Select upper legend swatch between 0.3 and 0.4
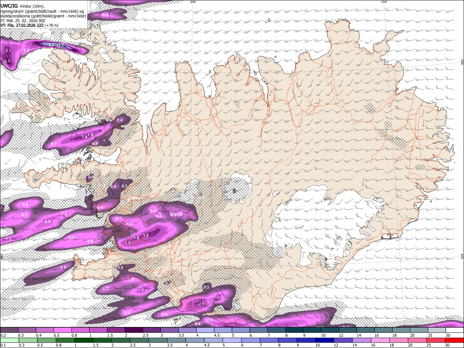 click(27, 330)
